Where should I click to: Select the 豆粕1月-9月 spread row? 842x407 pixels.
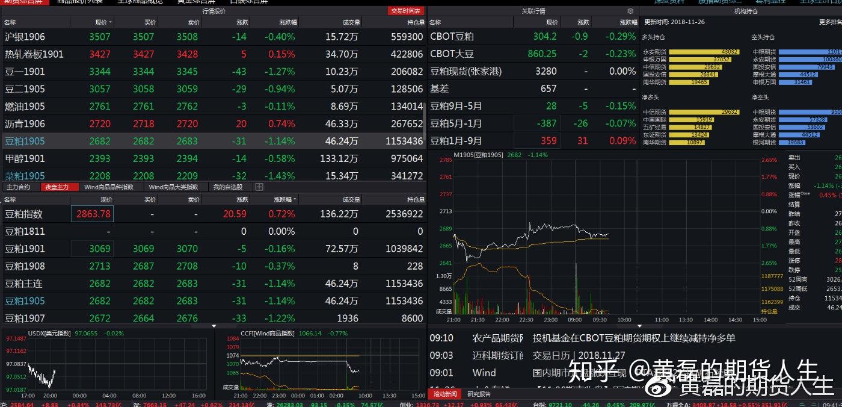[x=533, y=141]
